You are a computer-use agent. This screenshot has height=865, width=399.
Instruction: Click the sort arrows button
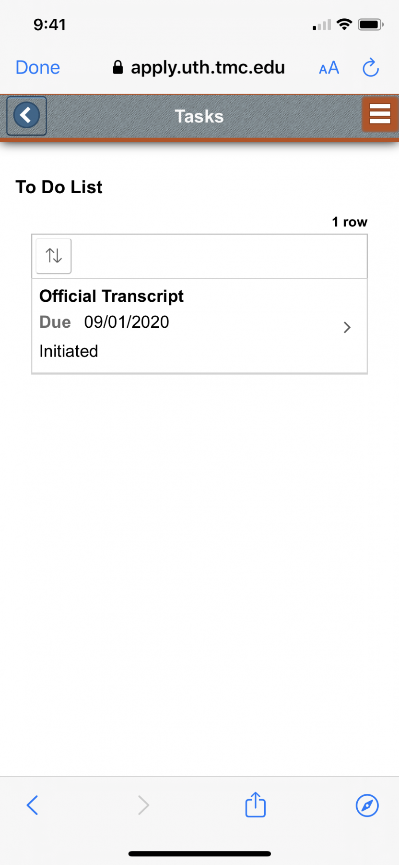[54, 256]
